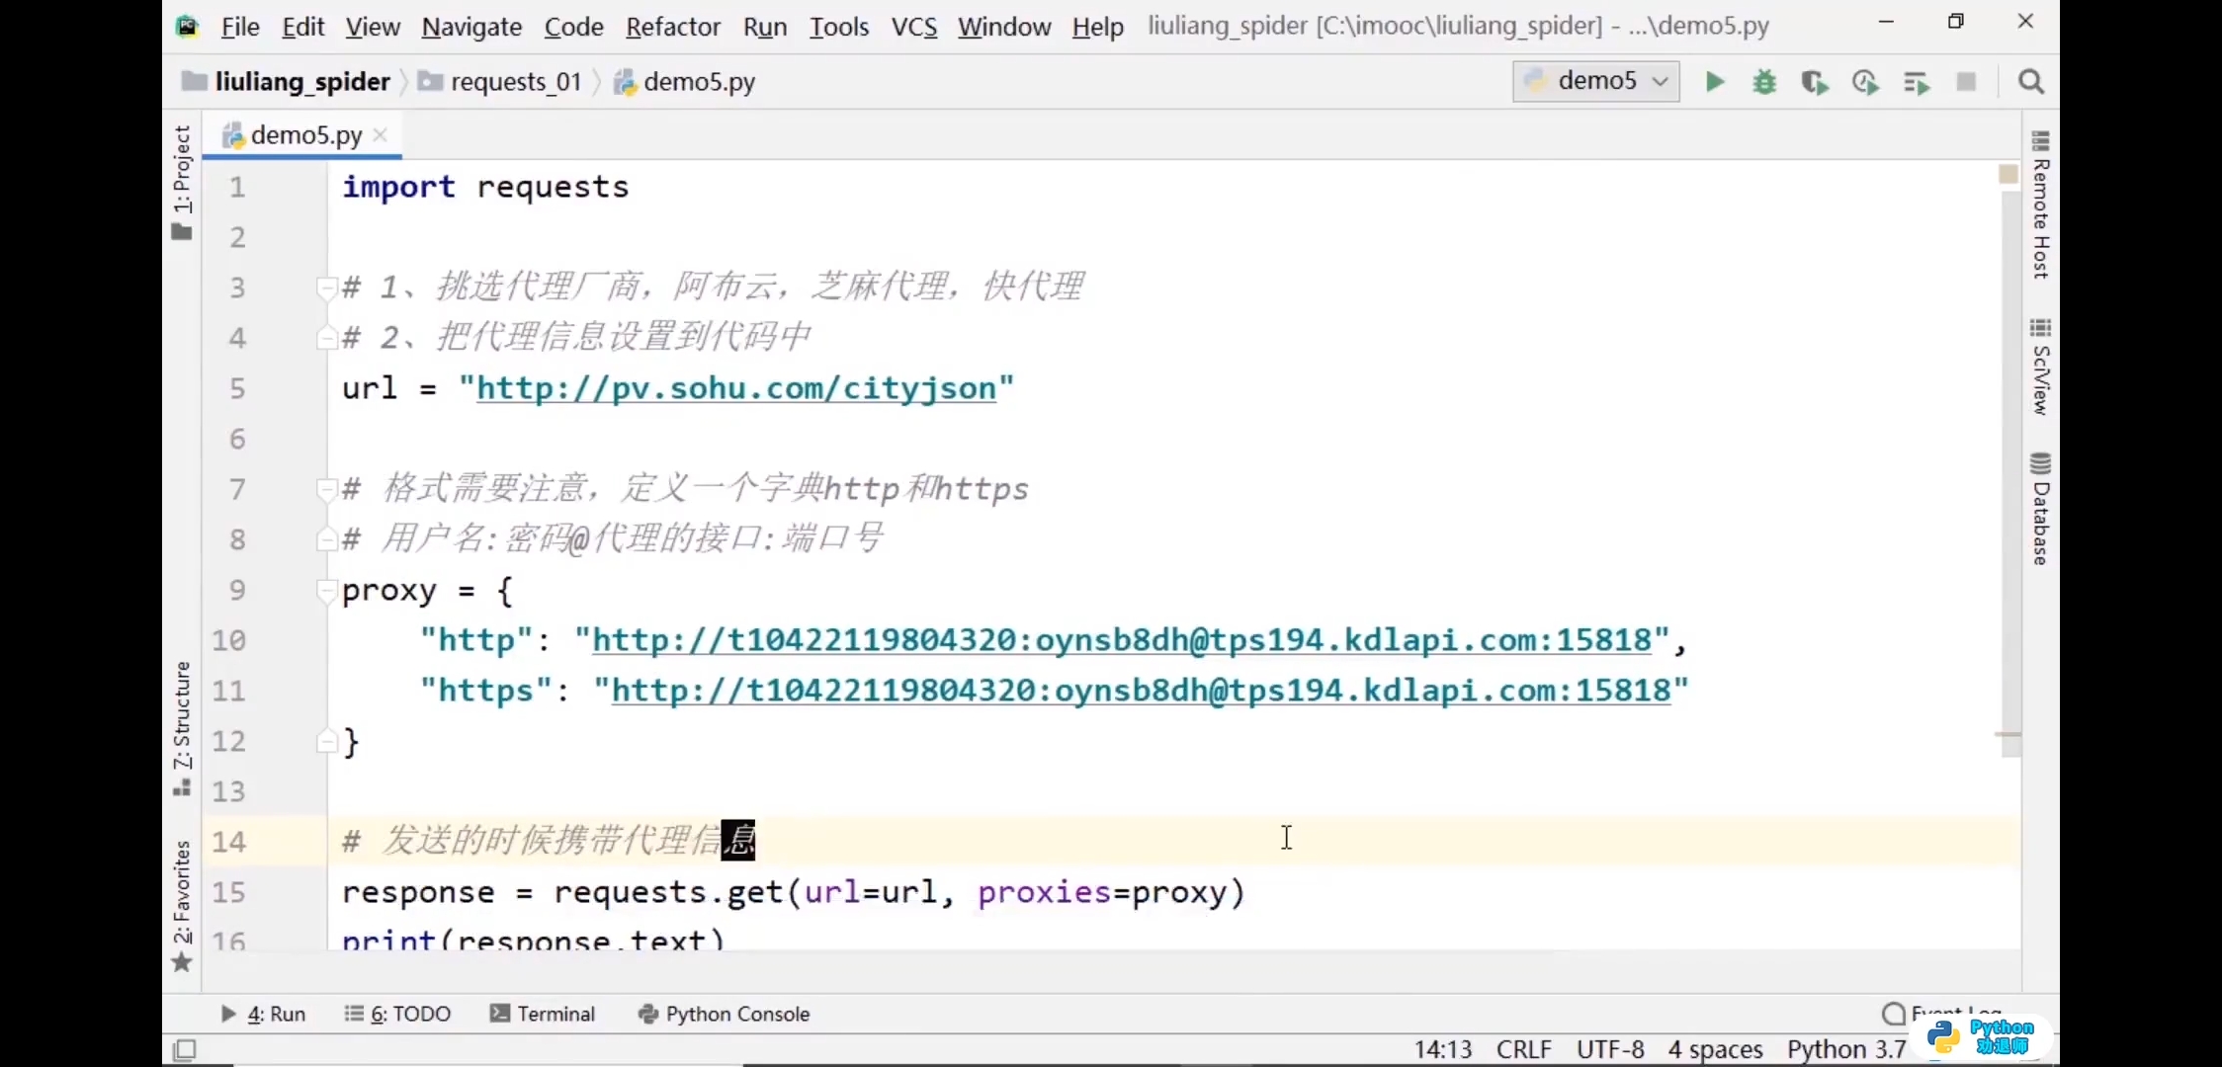Open the Refactor menu

(x=672, y=27)
